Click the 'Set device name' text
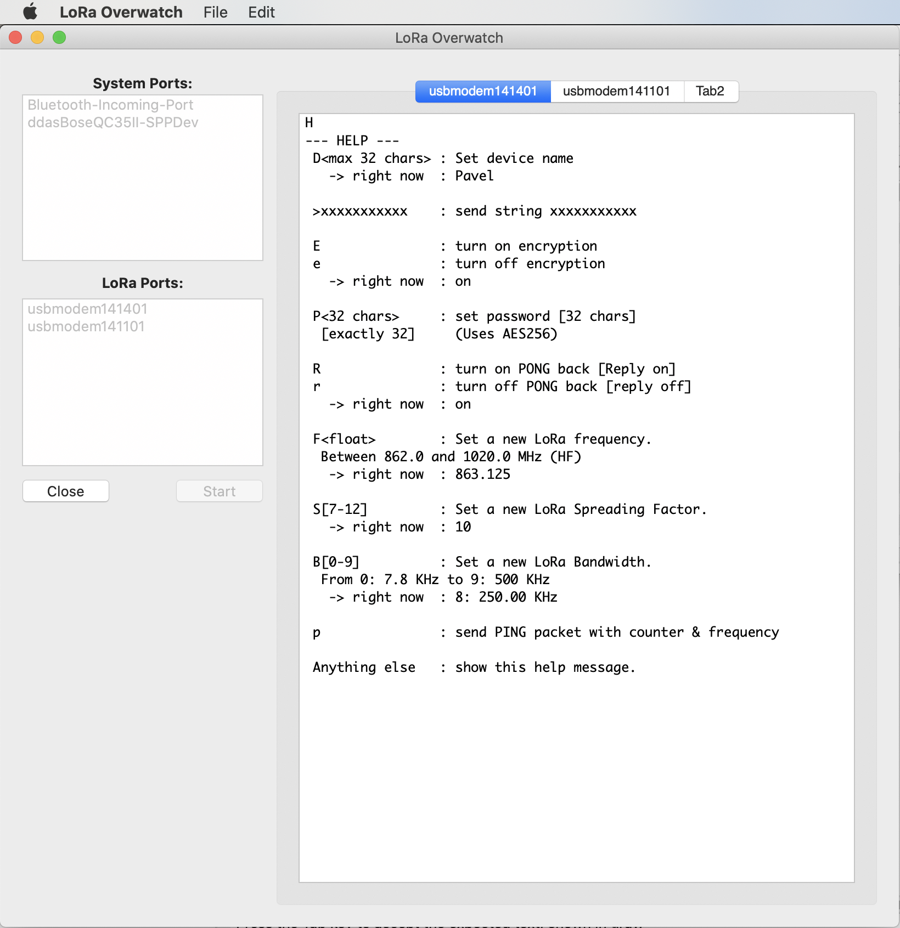 [x=514, y=158]
